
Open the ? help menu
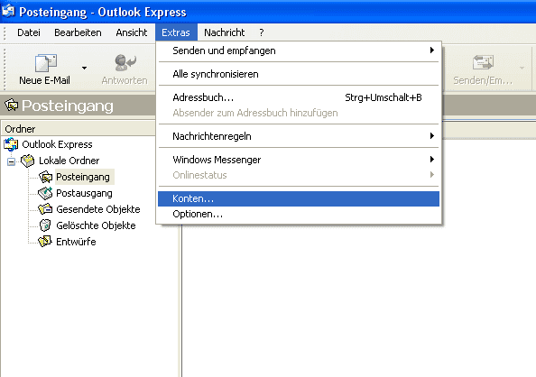tap(262, 32)
